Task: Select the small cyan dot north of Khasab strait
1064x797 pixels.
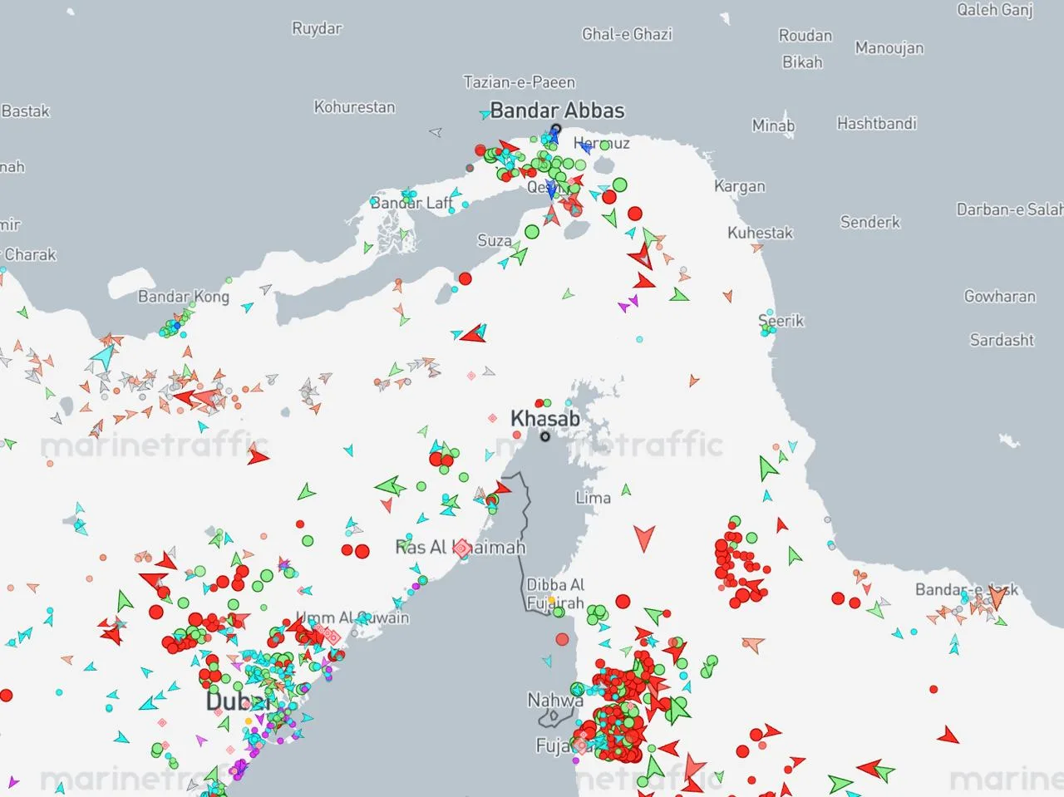Action: [639, 339]
